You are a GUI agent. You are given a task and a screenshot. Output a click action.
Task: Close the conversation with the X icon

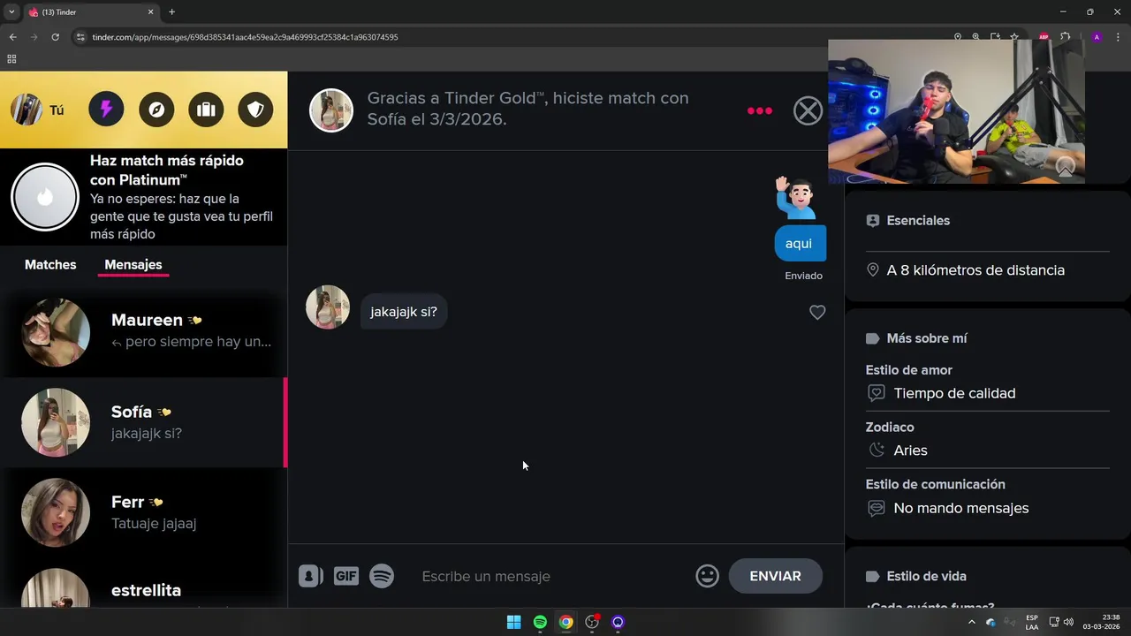coord(808,110)
